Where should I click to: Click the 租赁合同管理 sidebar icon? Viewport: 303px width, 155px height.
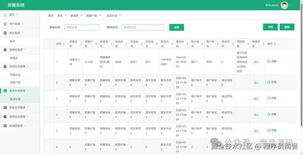[x=5, y=107]
